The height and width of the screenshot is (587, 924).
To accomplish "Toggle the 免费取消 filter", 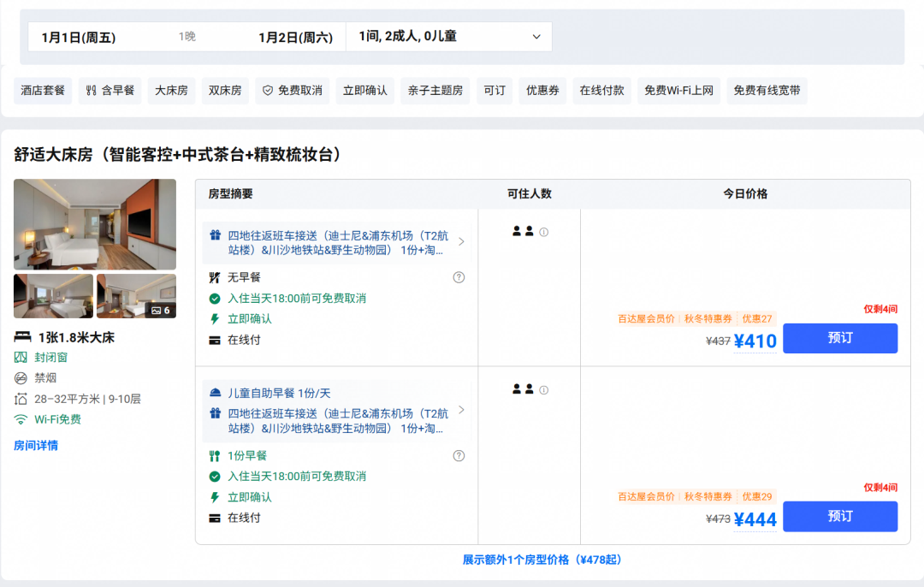I will coord(293,91).
